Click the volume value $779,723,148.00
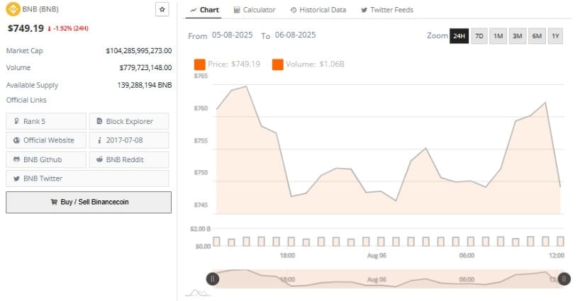Screen dimensions: 585x301 (145, 68)
